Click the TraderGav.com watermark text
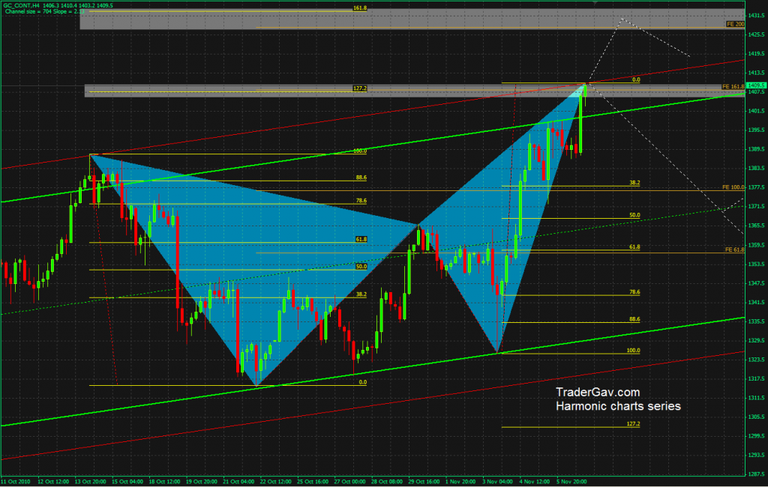 597,392
